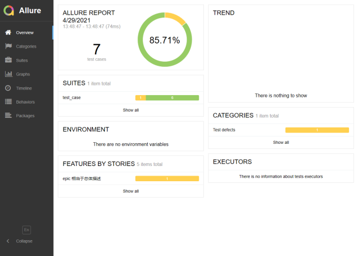Click Show all under Categories
The width and height of the screenshot is (358, 256).
coord(281,143)
